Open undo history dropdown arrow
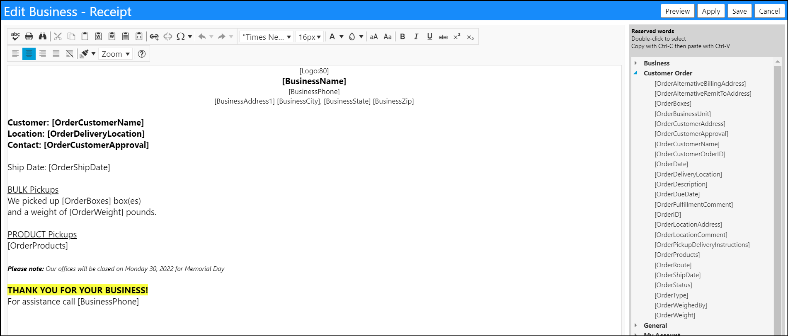The width and height of the screenshot is (788, 336). (x=211, y=36)
